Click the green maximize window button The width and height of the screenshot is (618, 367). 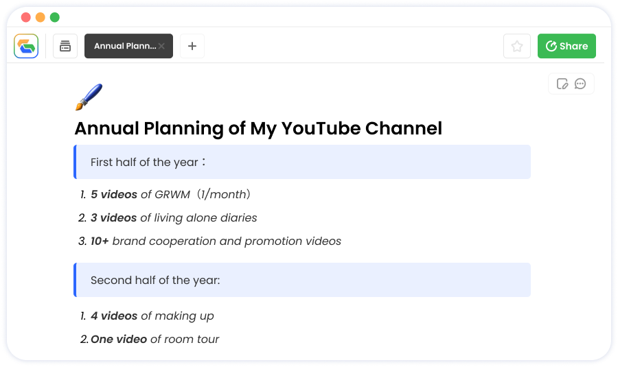click(55, 17)
